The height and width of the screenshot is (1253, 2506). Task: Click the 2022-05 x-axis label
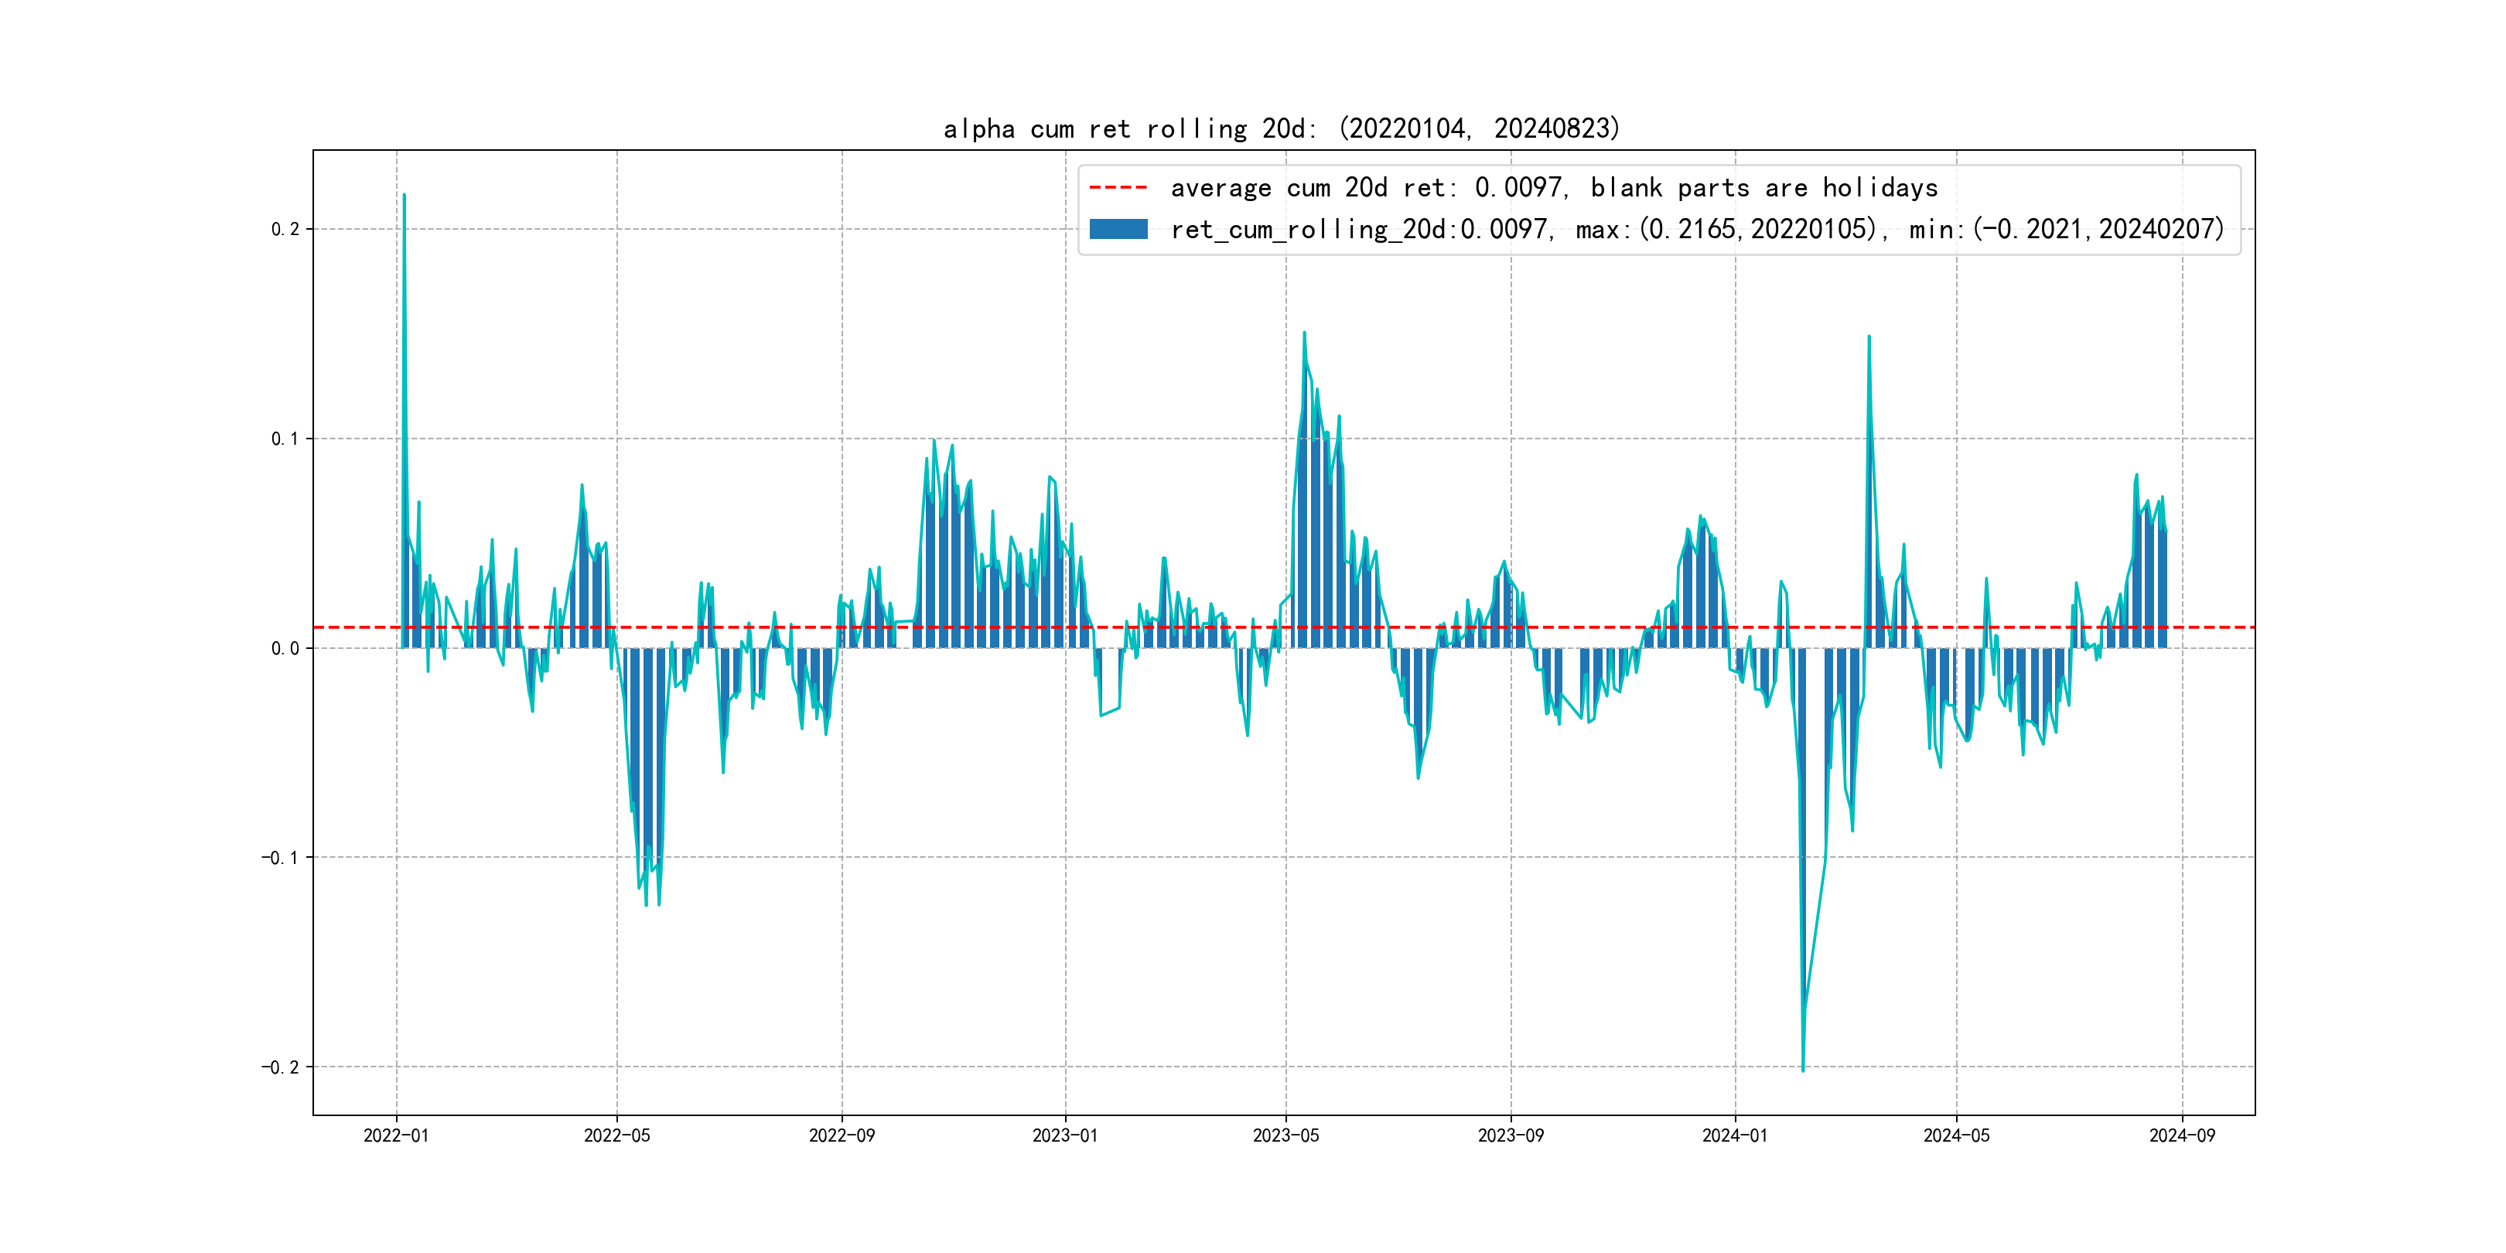click(616, 1135)
